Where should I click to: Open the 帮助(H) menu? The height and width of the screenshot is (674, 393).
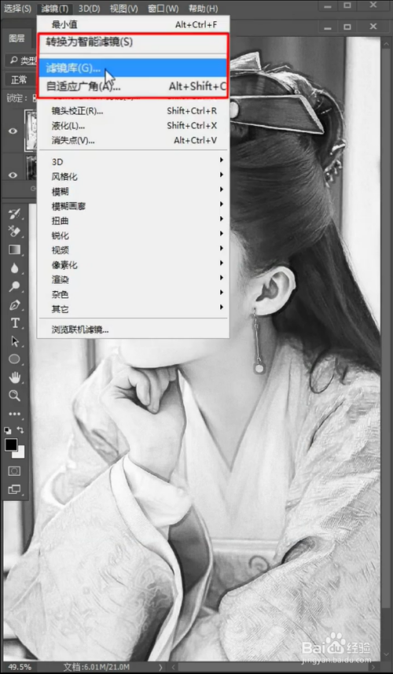pyautogui.click(x=203, y=8)
